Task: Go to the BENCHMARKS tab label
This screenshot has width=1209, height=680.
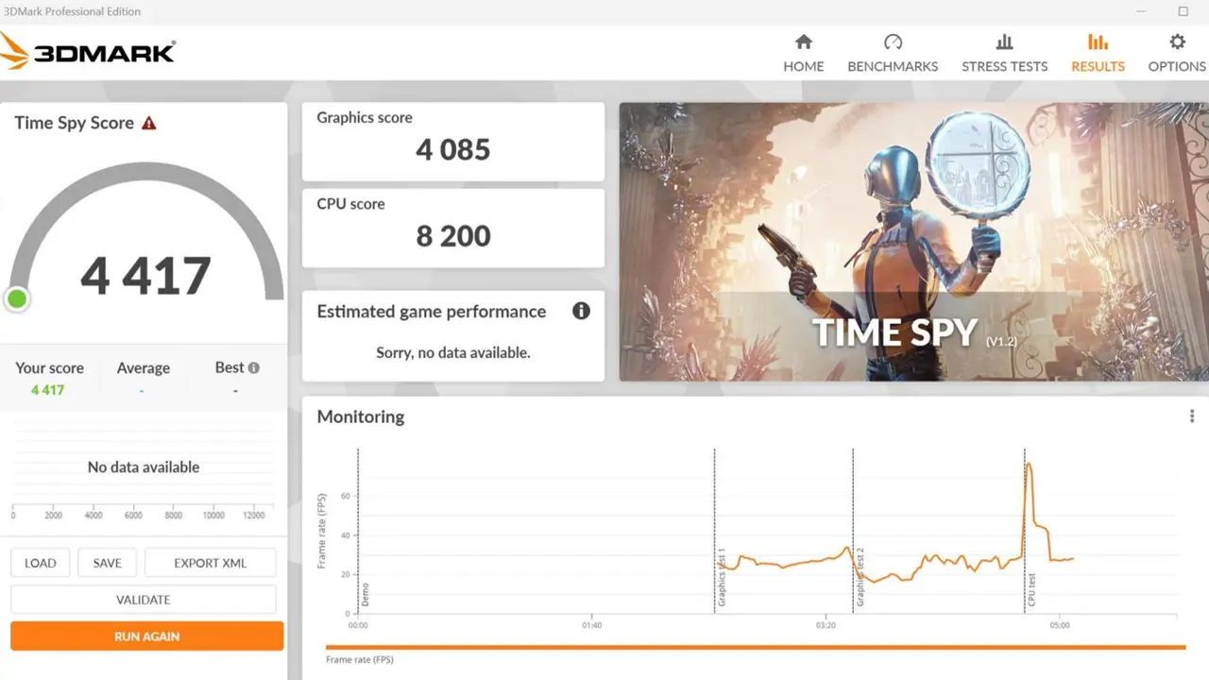Action: point(893,66)
